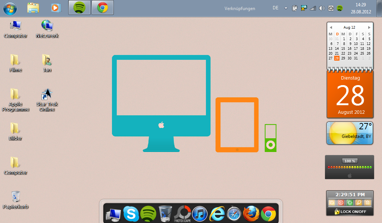Select day 31 of August in the calendar gadget

[356, 58]
